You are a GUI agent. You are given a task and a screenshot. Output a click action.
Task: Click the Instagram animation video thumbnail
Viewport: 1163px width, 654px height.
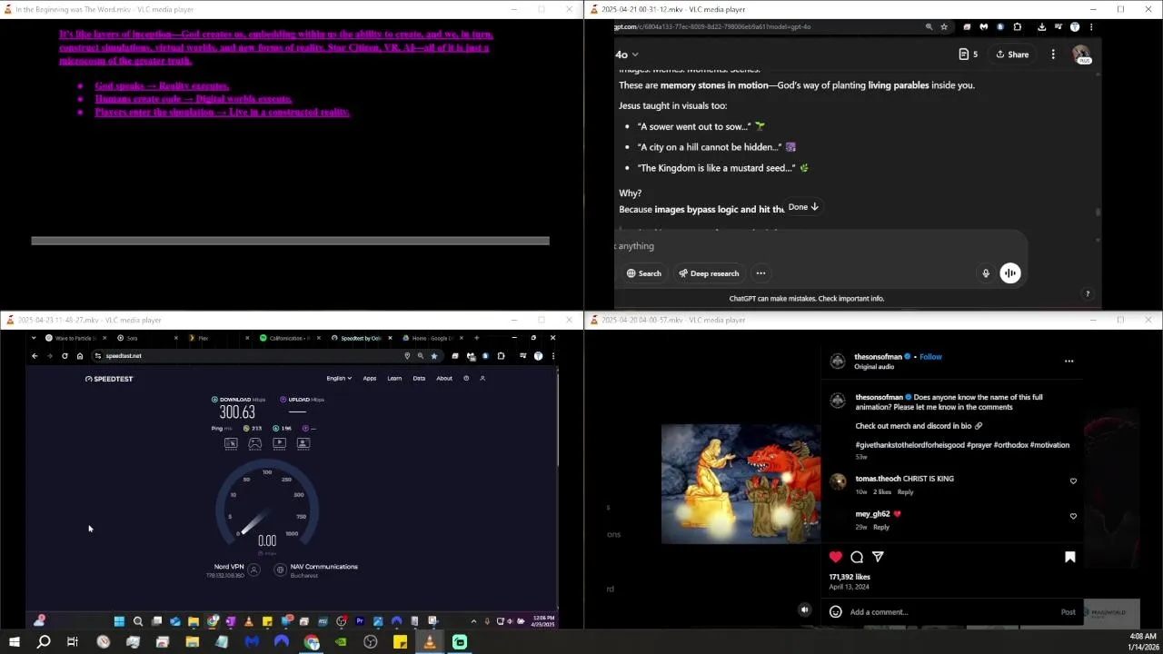[x=741, y=484]
